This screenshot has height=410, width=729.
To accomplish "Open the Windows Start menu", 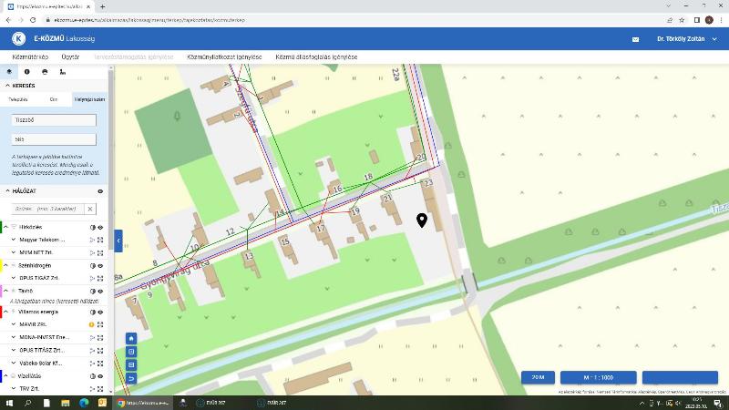I will click(9, 403).
